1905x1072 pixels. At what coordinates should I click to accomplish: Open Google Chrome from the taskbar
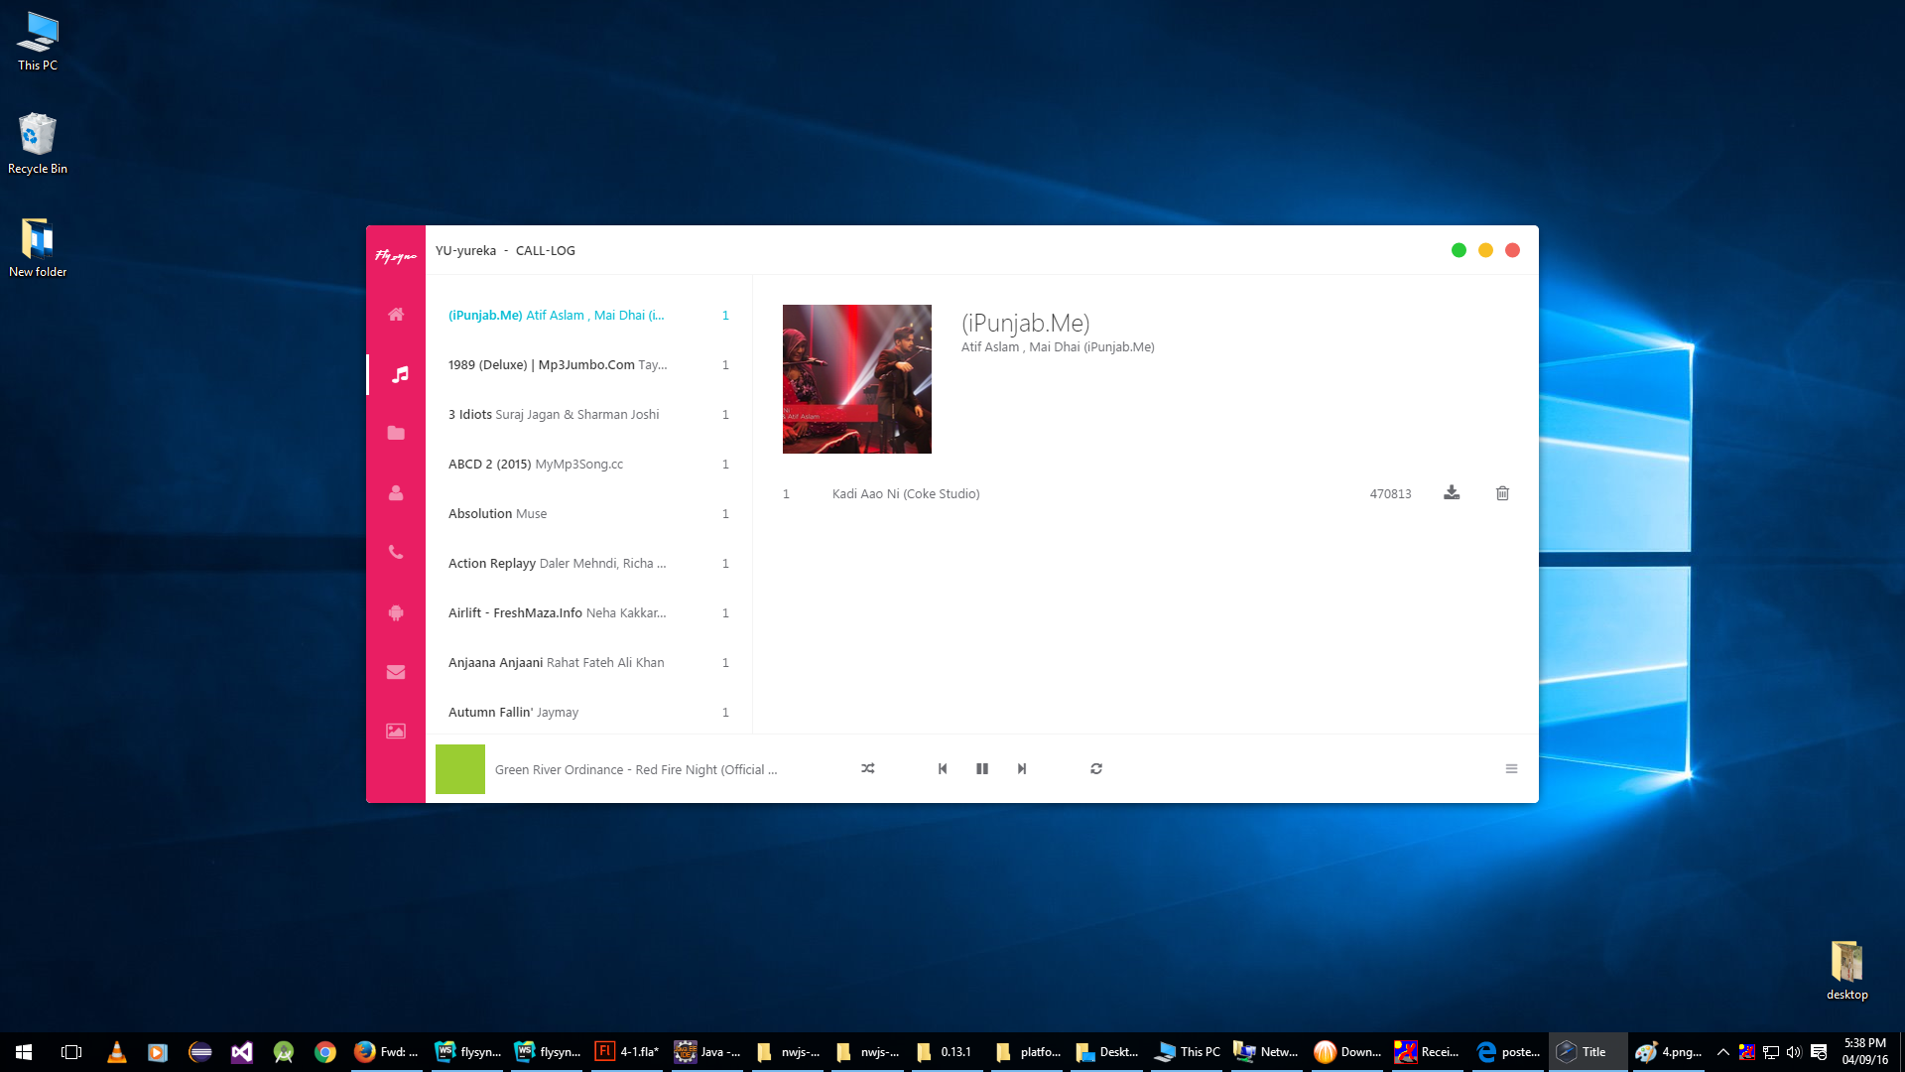click(x=324, y=1052)
